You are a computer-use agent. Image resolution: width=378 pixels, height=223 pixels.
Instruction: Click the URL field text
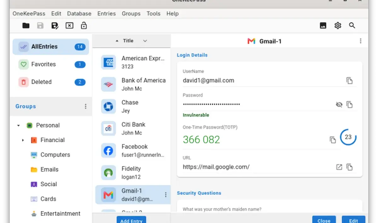pos(216,167)
